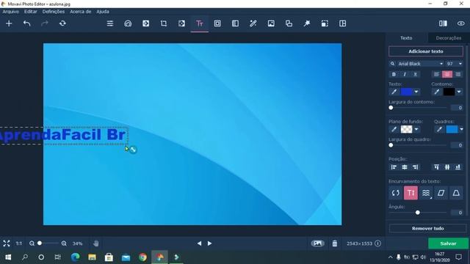Toggle the eye preview original icon
Viewport: 470px width, 264px height.
click(x=460, y=23)
